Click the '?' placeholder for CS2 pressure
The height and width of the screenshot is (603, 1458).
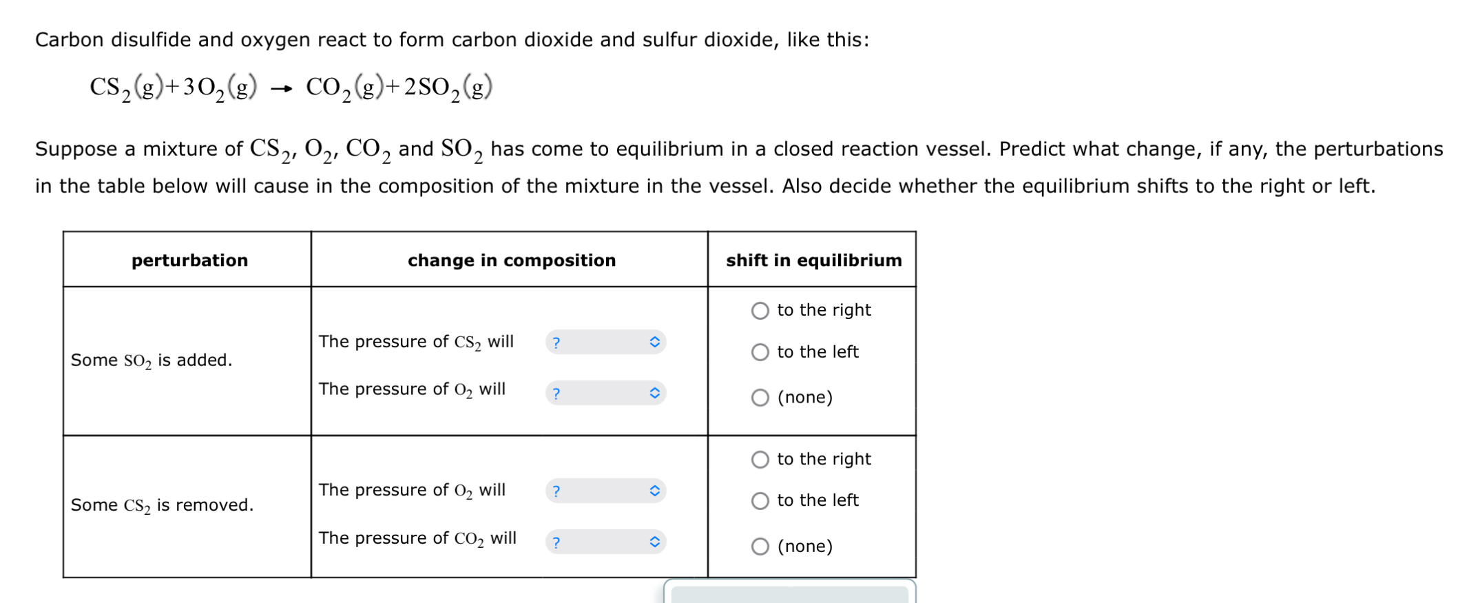tap(556, 343)
